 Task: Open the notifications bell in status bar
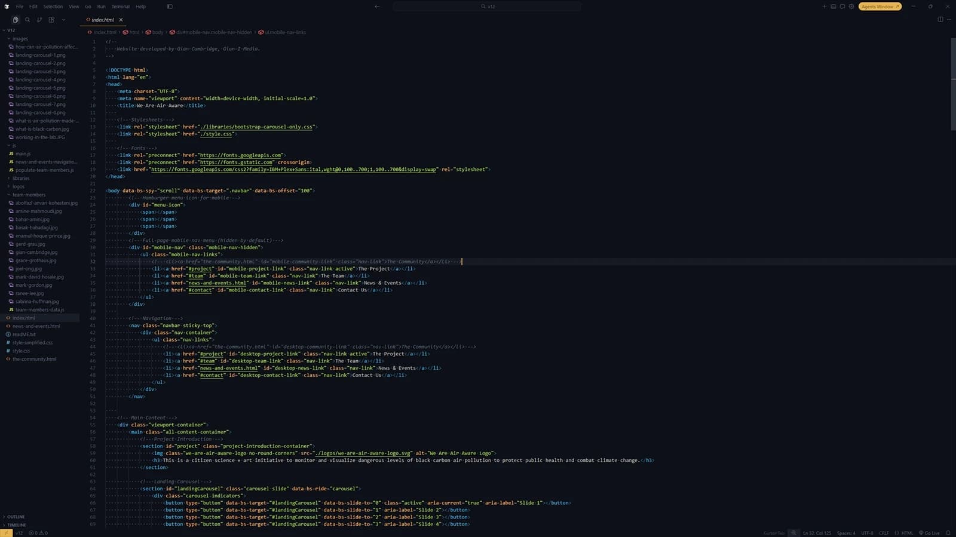[948, 533]
